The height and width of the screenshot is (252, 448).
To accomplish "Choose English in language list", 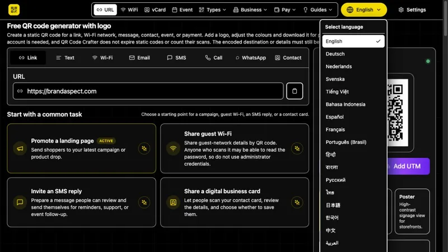I will [x=353, y=41].
